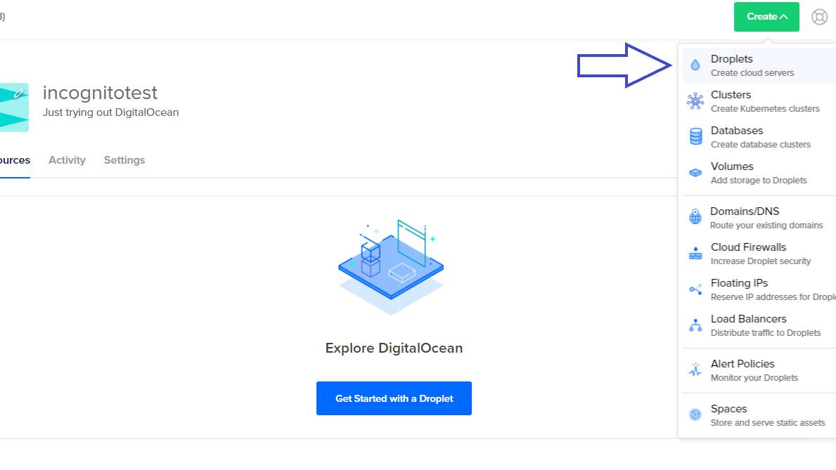Collapse the Create dropdown menu
The width and height of the screenshot is (836, 470).
766,17
